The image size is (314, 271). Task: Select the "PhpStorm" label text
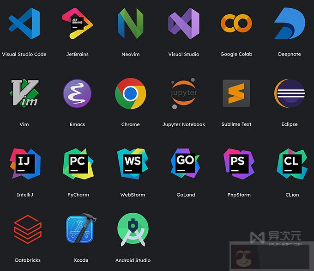coord(239,195)
